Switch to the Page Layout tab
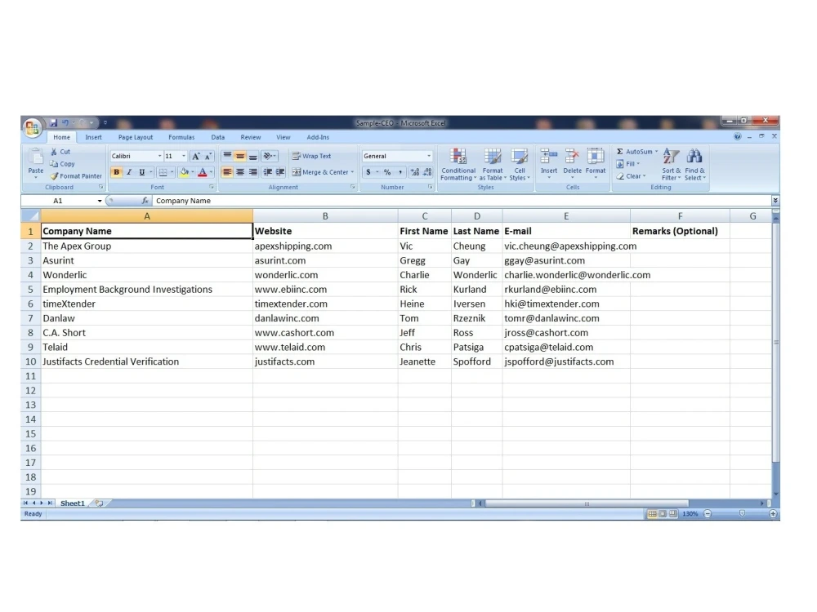Image resolution: width=817 pixels, height=612 pixels. click(x=136, y=137)
